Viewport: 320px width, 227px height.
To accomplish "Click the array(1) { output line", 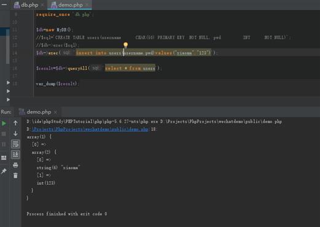I will coord(39,137).
